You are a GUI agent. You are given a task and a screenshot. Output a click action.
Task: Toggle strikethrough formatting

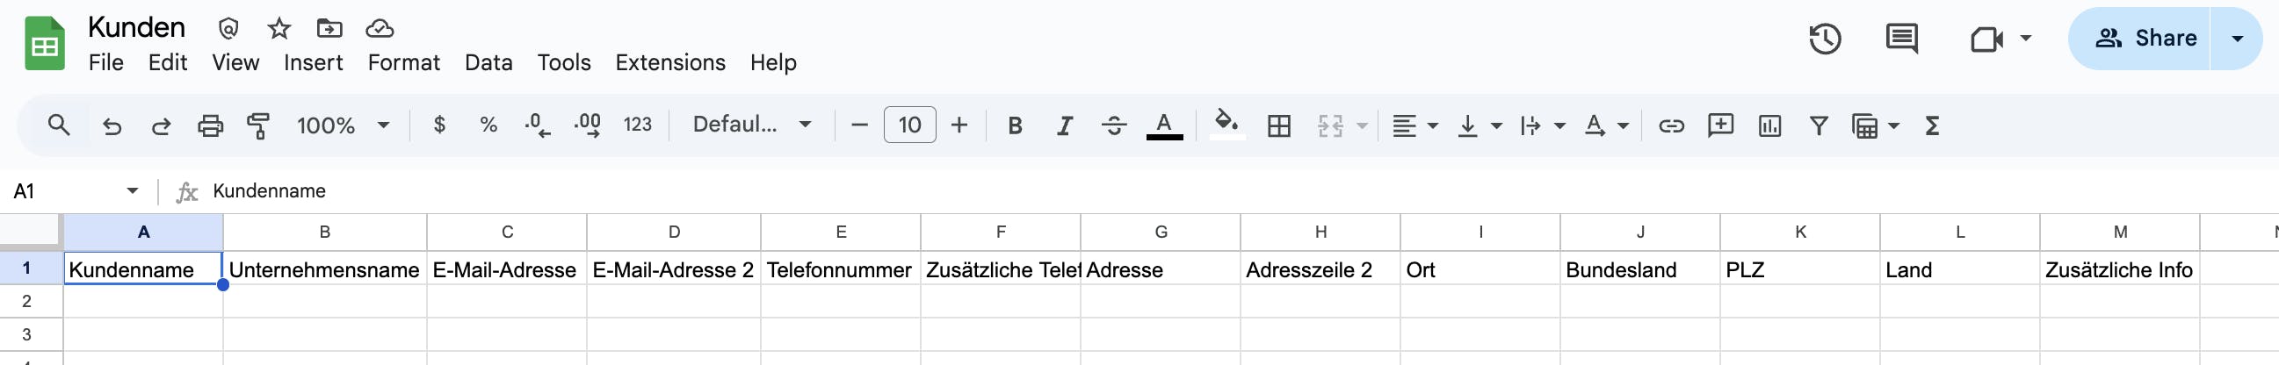click(x=1114, y=125)
